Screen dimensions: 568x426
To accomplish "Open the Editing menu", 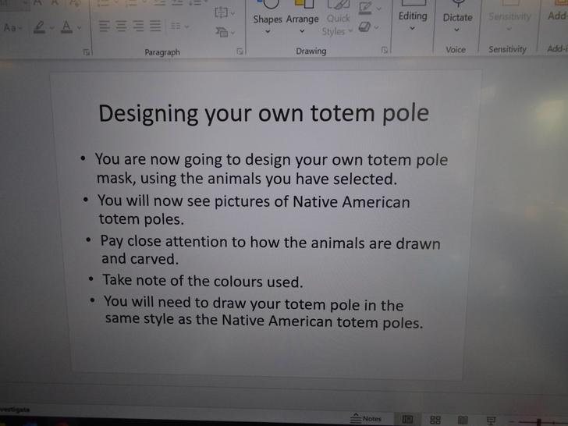I will (x=413, y=16).
